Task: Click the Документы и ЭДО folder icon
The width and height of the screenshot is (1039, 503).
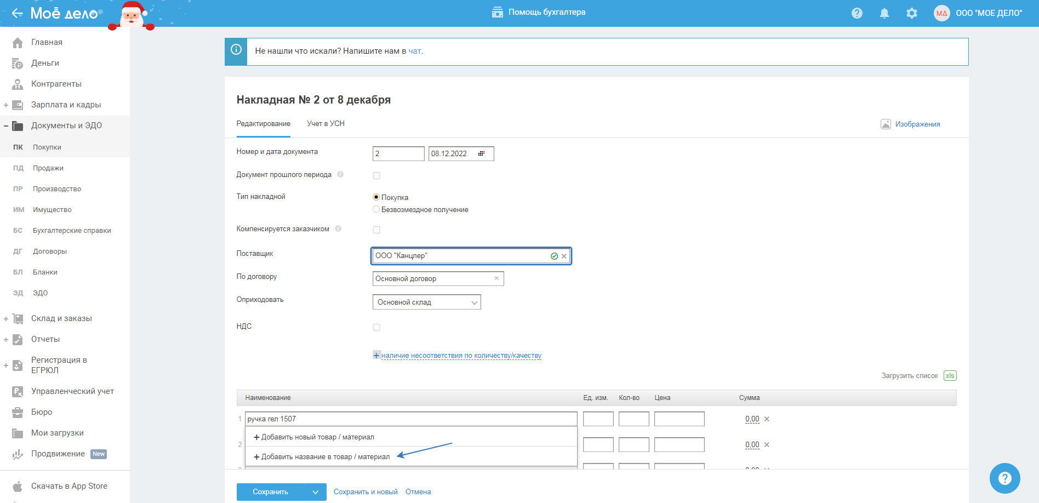Action: 18,126
